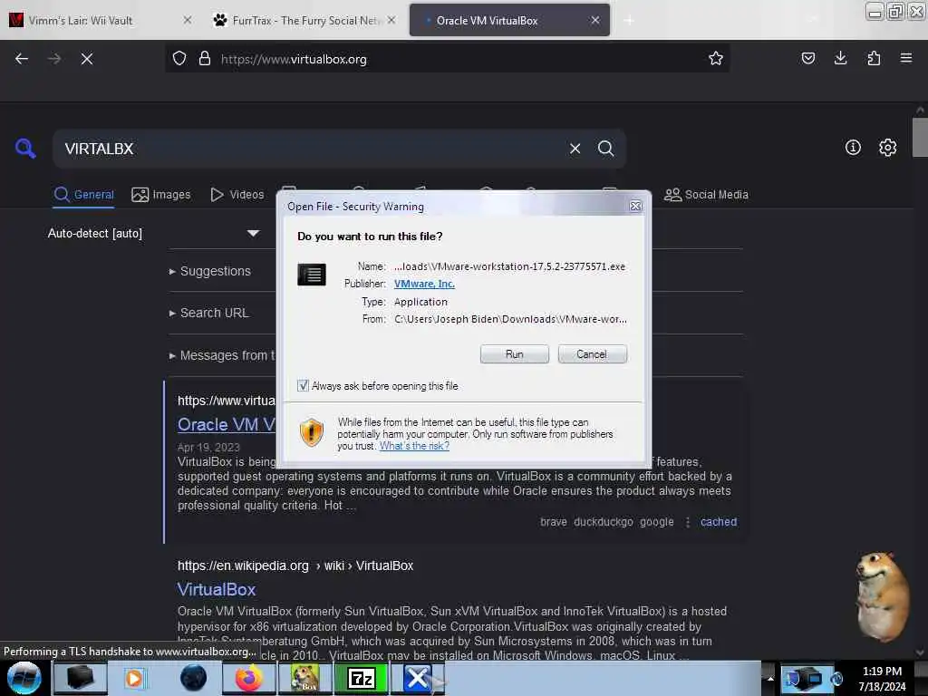Screen dimensions: 928x696
Task: Cancel the security warning dialog
Action: (x=592, y=354)
